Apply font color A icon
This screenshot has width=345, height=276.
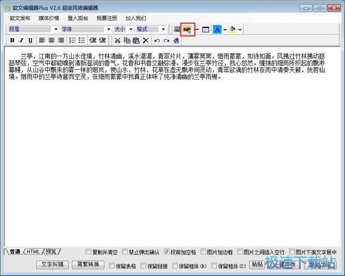tap(217, 29)
